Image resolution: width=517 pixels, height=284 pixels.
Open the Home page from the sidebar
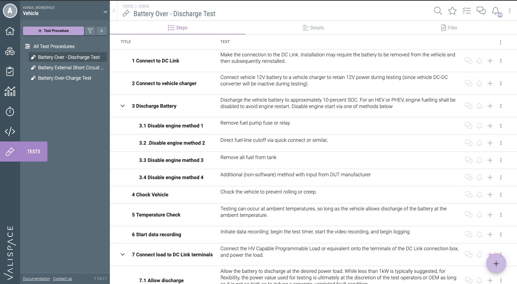coord(10,31)
